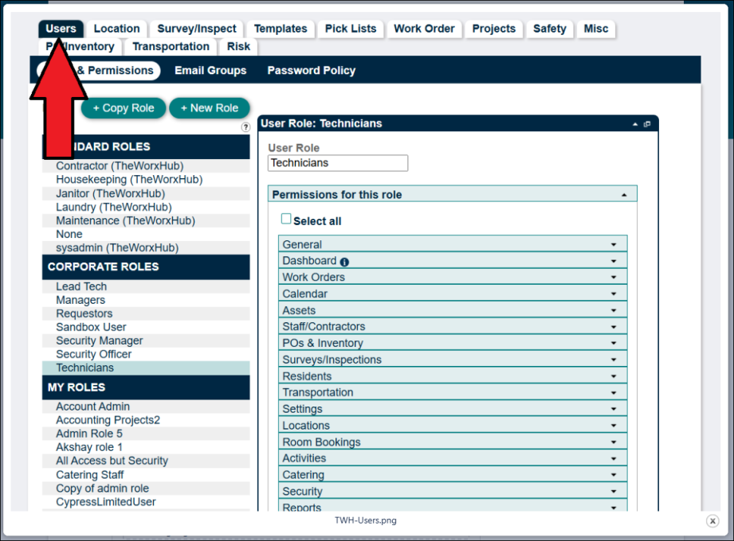This screenshot has height=541, width=734.
Task: Expand the Work Orders permissions section
Action: tap(614, 278)
